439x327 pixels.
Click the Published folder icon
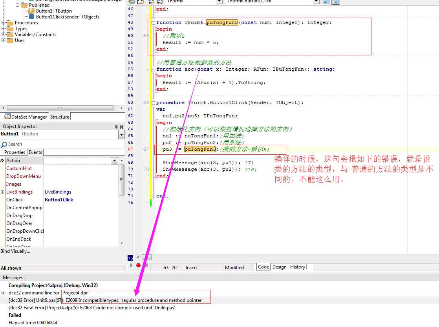24,5
